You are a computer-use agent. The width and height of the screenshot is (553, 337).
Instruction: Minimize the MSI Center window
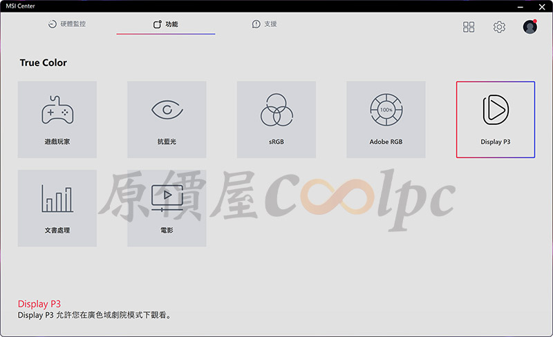pos(521,7)
